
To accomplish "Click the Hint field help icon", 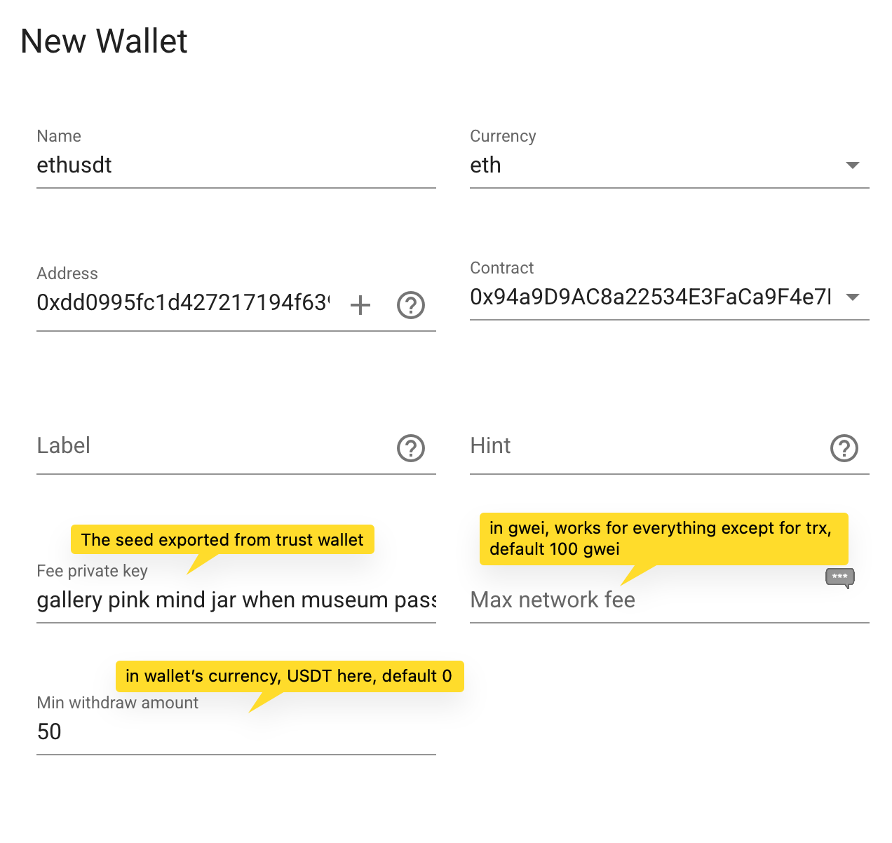I will (844, 448).
